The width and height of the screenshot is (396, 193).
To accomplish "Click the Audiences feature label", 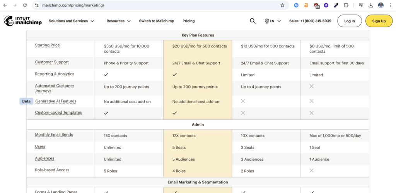I will (45, 158).
